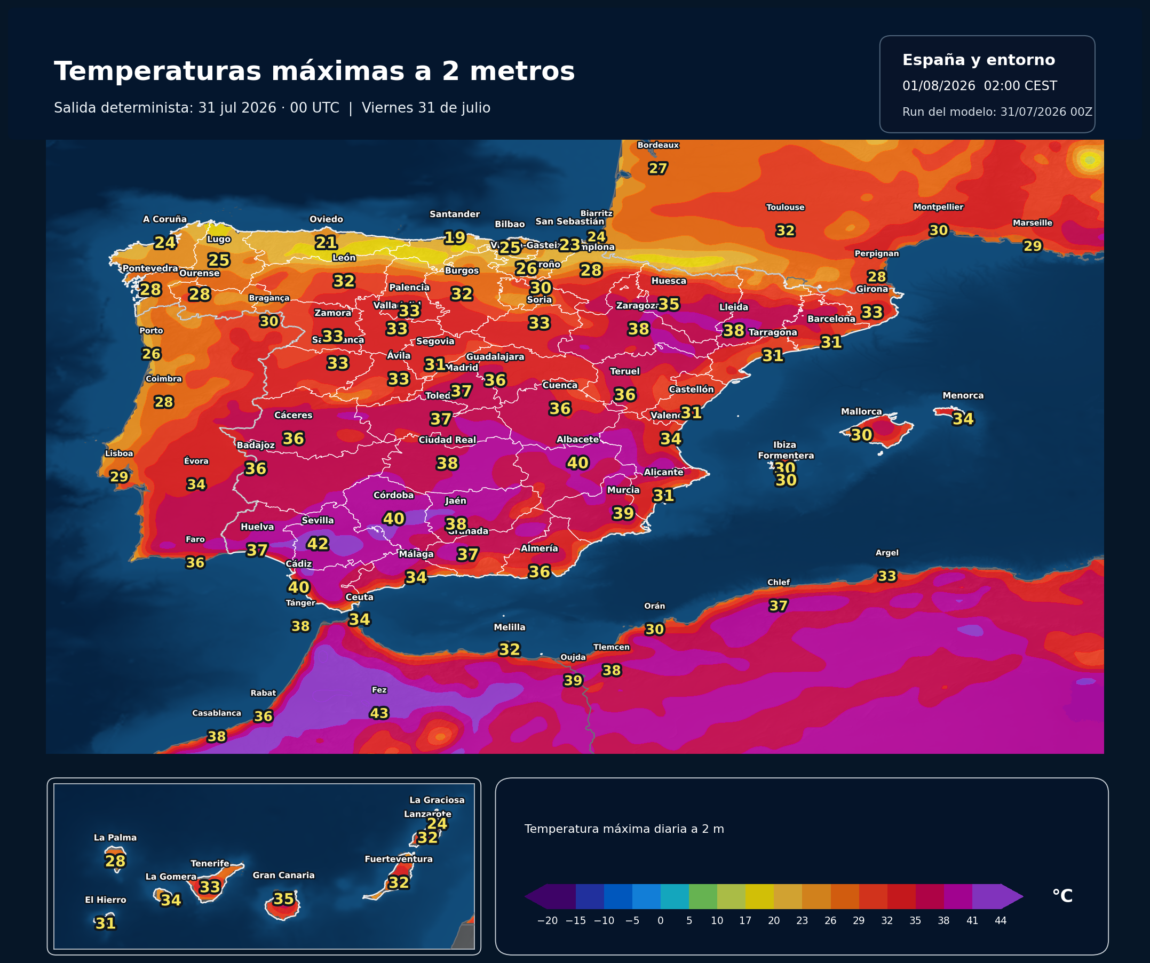Click the red legend swatch between 32 and 35
Viewport: 1150px width, 963px height.
(x=901, y=896)
